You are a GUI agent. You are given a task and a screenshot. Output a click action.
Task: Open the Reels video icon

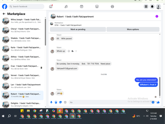click(82, 7)
